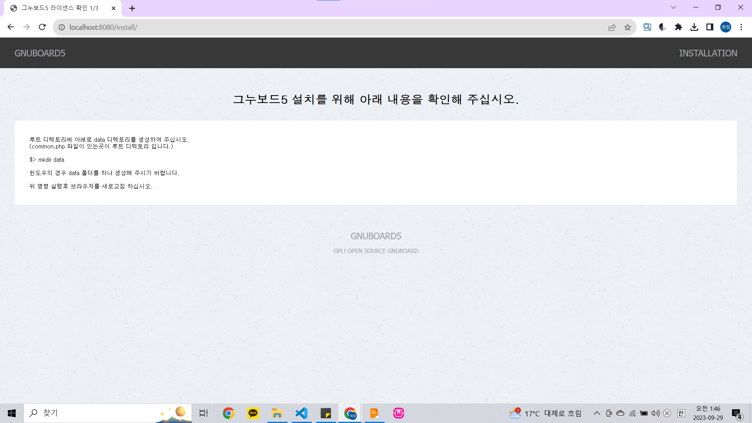
Task: Click the footer GNUBOARD5 text
Action: pyautogui.click(x=376, y=236)
